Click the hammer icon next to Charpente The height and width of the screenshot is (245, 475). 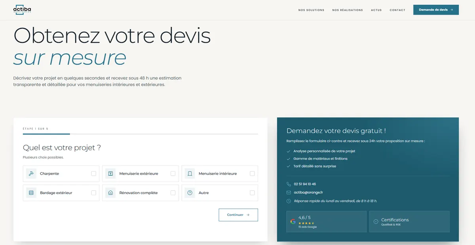pyautogui.click(x=31, y=173)
